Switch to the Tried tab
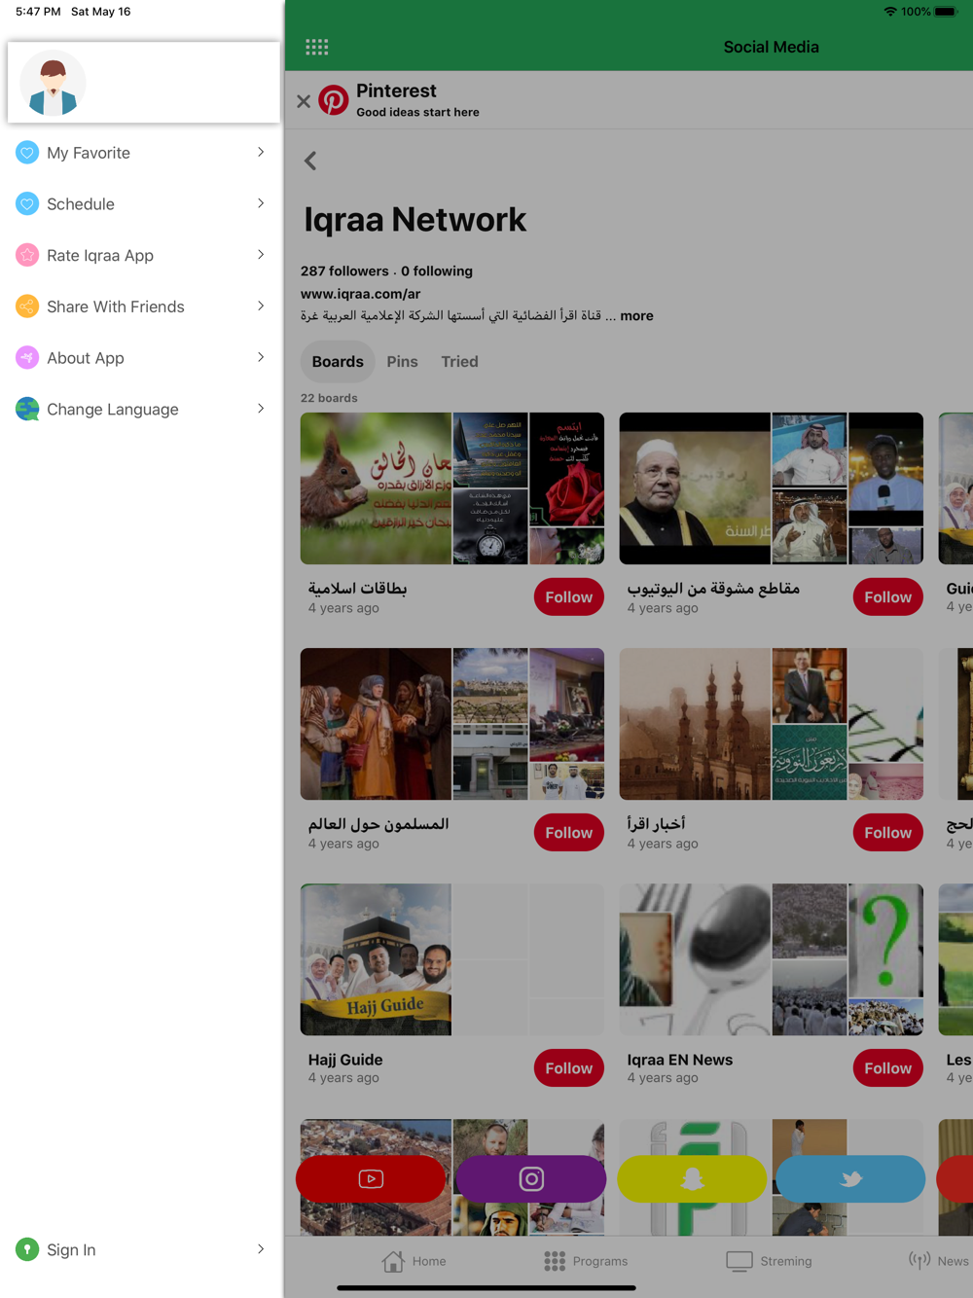The width and height of the screenshot is (973, 1298). [x=459, y=361]
